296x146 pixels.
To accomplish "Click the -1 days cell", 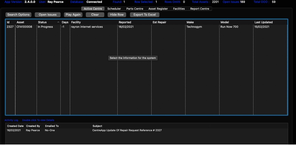I will 63,27.
